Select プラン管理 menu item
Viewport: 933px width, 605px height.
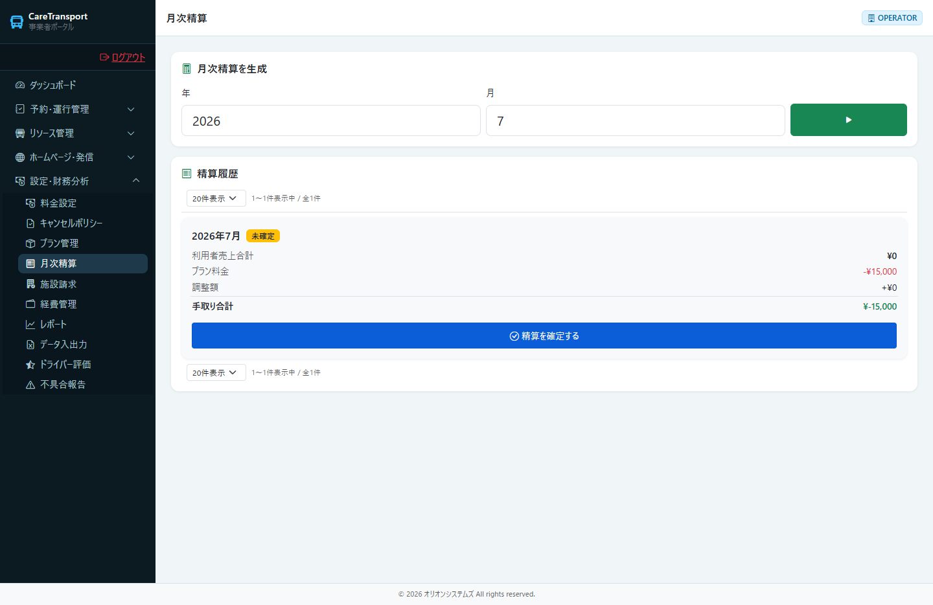[83, 243]
